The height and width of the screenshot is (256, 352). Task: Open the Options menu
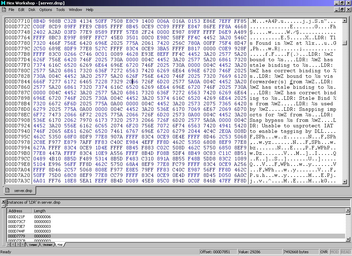(46, 10)
